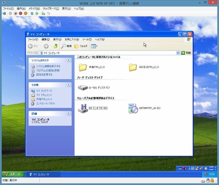Select the 共有ドキュメント folder in main pane
Screen dimensions: 219x185
click(x=83, y=67)
